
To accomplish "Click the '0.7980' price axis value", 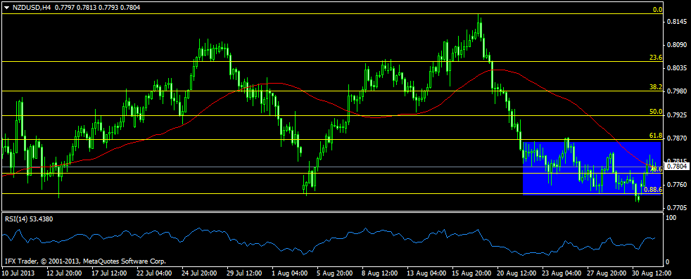I will pyautogui.click(x=678, y=91).
